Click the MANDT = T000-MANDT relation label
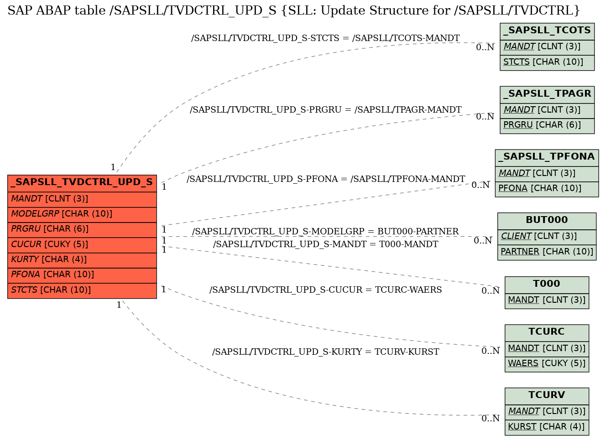The image size is (606, 440). [325, 244]
